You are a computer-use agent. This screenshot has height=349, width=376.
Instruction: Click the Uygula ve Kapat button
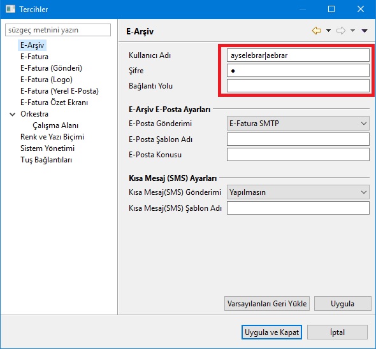coord(271,332)
